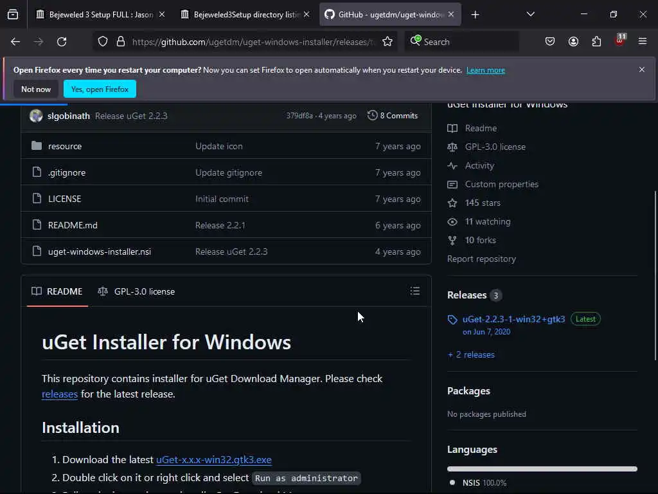Open the README.md file
This screenshot has width=658, height=494.
[73, 225]
